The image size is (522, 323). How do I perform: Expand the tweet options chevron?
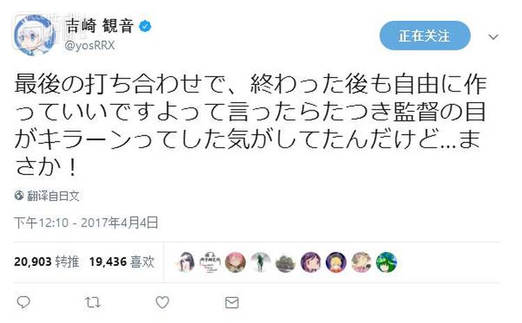point(493,35)
